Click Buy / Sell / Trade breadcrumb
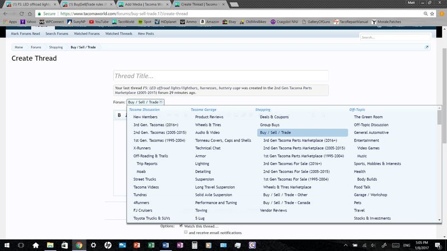 tap(83, 47)
